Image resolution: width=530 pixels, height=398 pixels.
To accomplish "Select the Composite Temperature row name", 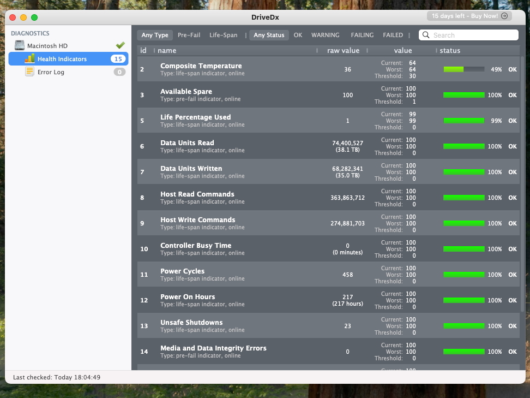I will coord(201,66).
